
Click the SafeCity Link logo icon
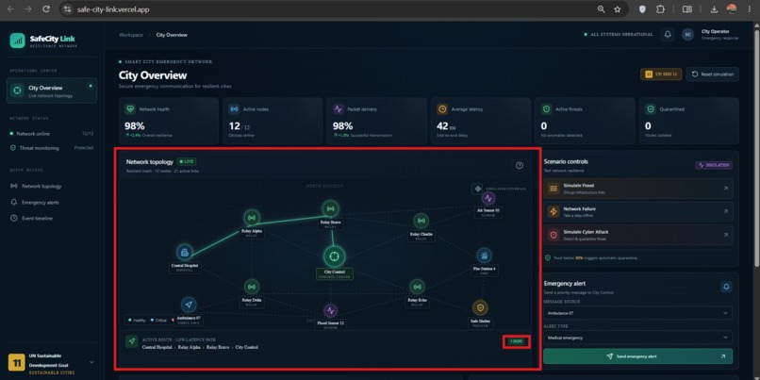[x=17, y=41]
